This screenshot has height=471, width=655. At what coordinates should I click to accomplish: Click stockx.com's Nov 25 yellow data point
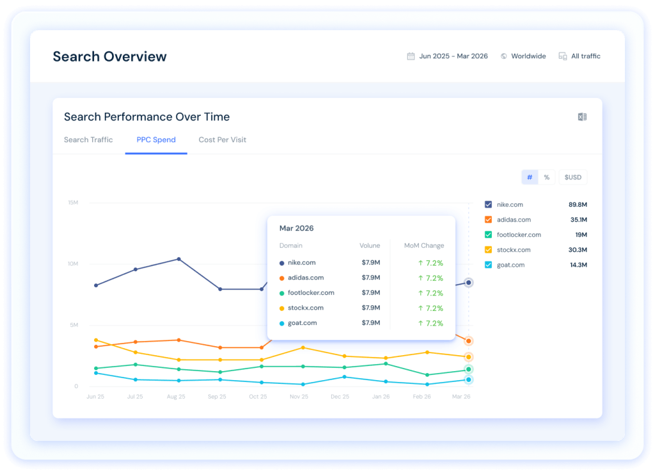tap(303, 347)
